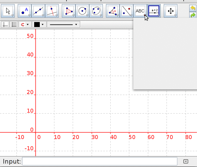Screen dimensions: 197x167
Task: Expand New Point tool submenu triangle
Action: pos(29,16)
